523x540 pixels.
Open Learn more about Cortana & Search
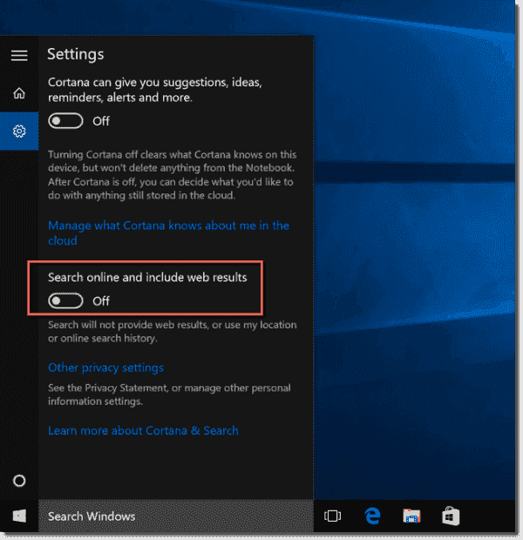click(x=143, y=430)
